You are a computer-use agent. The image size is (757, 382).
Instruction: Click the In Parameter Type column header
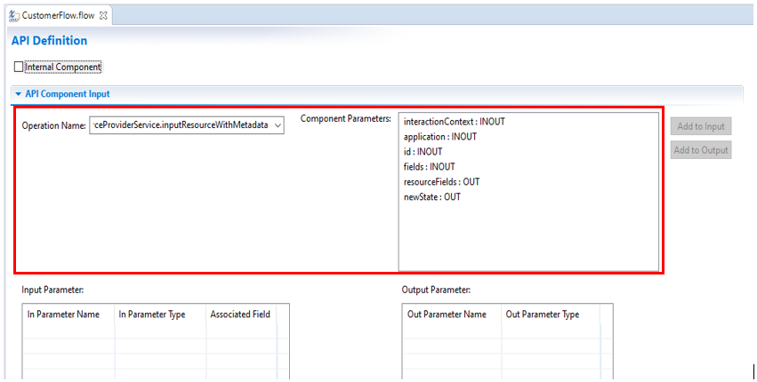coord(152,314)
